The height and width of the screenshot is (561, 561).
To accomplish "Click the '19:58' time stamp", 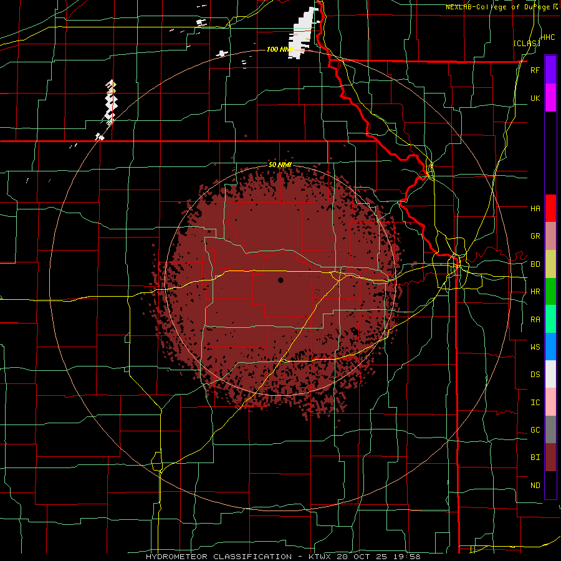I will pos(408,557).
